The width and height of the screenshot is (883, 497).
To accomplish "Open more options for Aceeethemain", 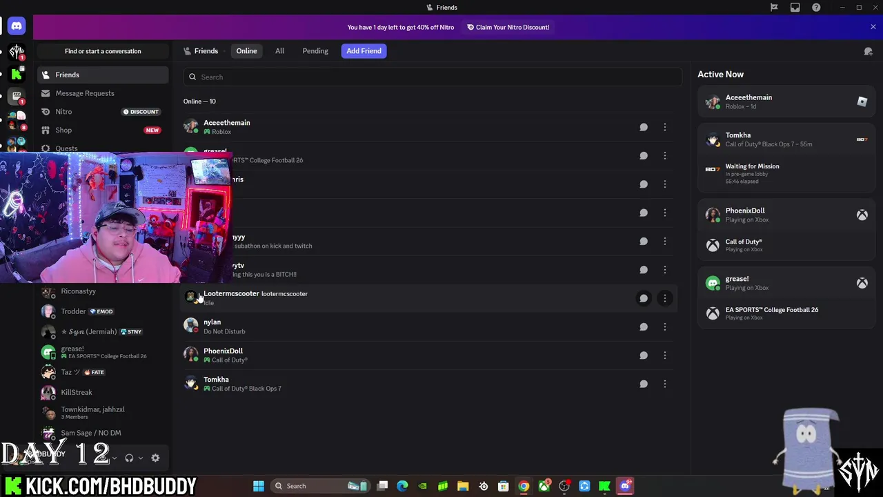I will tap(665, 127).
